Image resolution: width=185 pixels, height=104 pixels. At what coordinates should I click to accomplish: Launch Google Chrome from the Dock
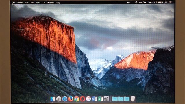pos(76,99)
